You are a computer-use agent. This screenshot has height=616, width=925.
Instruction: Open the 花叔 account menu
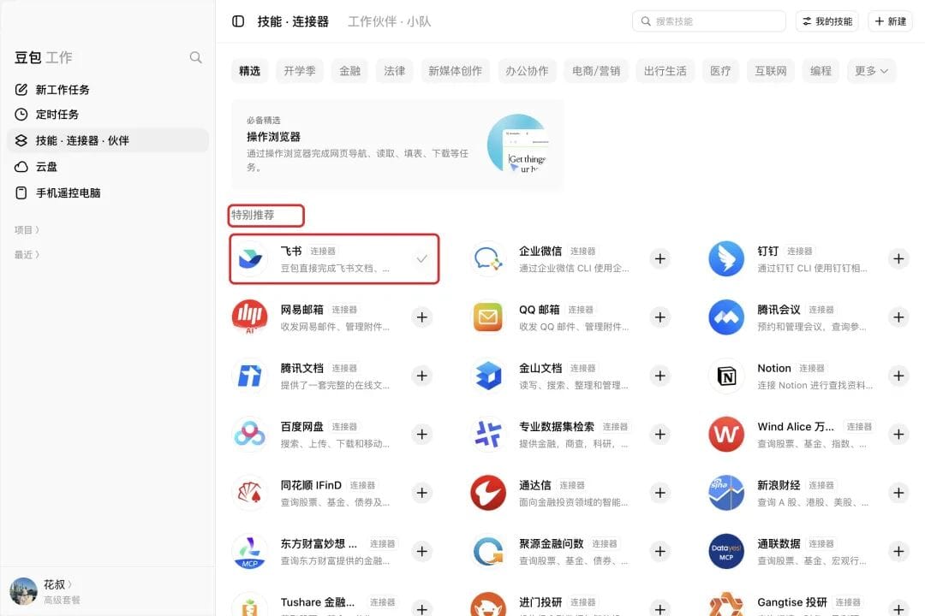click(57, 584)
